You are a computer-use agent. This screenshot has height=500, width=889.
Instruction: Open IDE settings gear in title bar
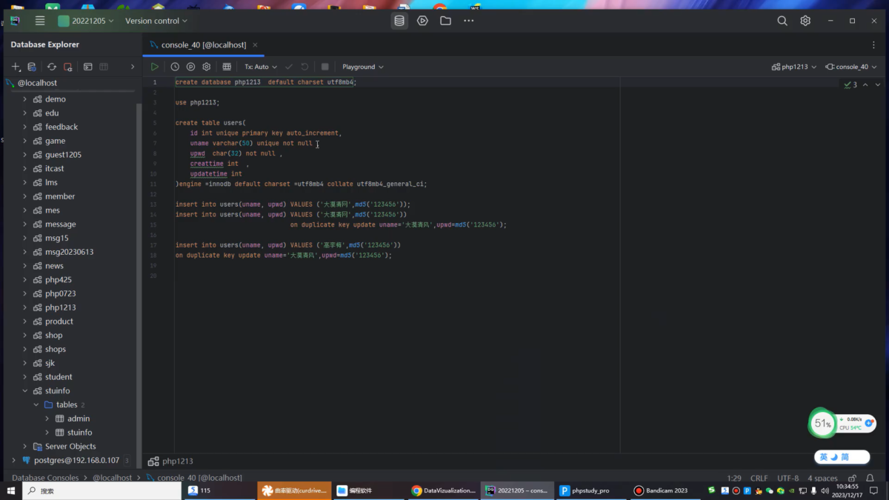tap(805, 21)
